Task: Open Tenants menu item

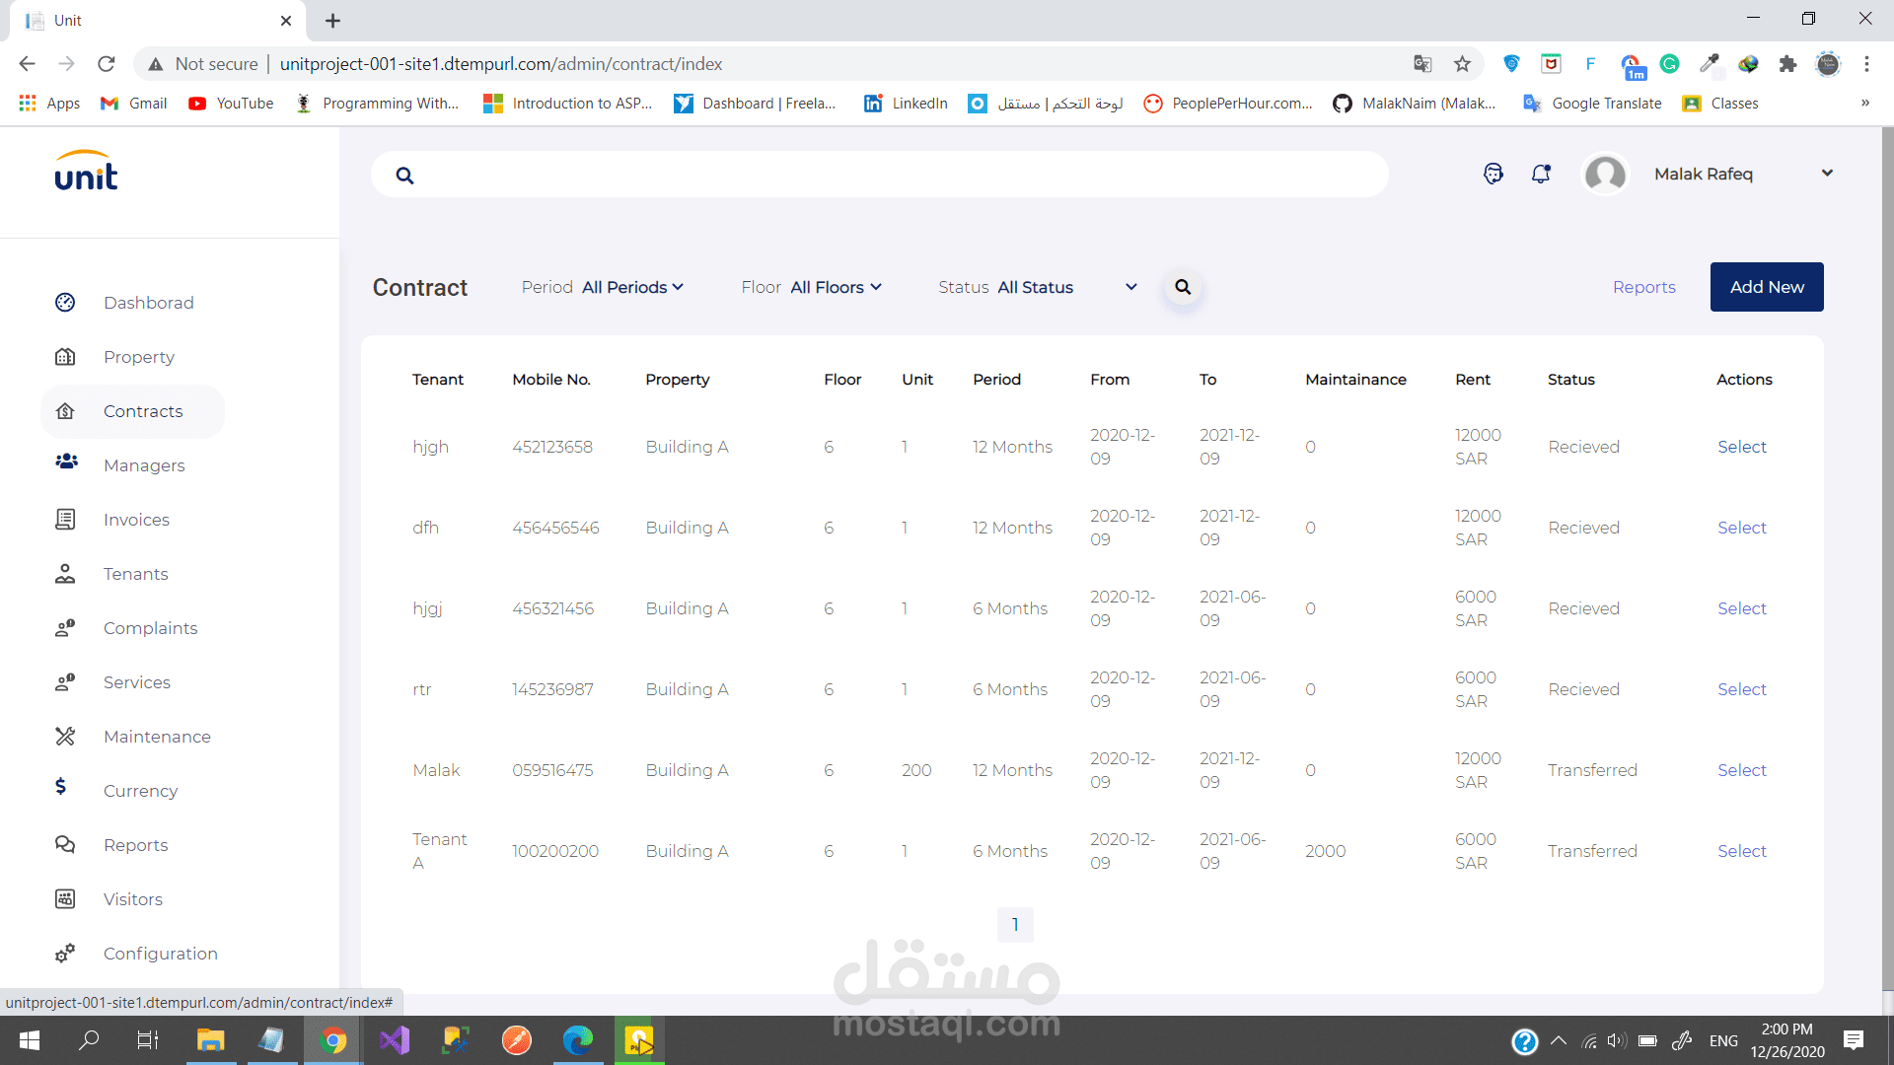Action: tap(135, 574)
